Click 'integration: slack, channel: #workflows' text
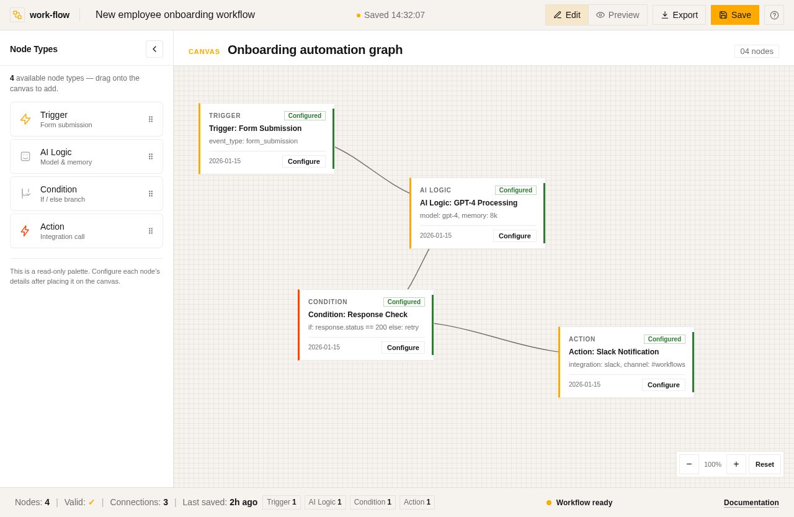The height and width of the screenshot is (517, 794). [x=627, y=364]
